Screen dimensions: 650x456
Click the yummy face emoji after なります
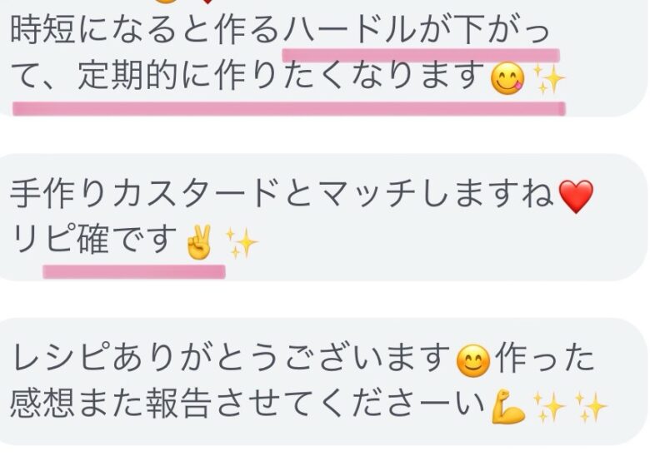[x=507, y=78]
